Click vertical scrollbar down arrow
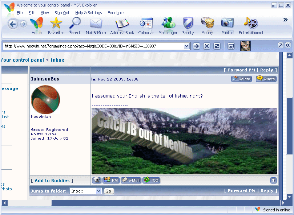Screen dimensions: 294x215 tap(290, 197)
